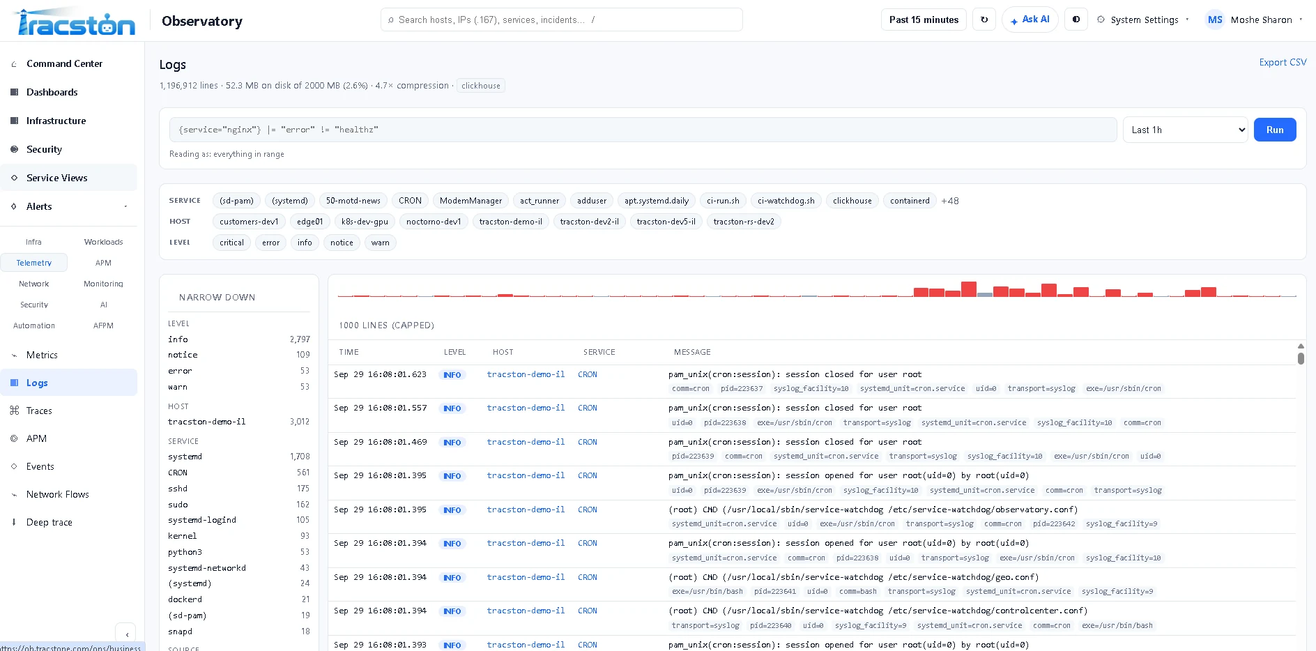Run the log query

1275,130
